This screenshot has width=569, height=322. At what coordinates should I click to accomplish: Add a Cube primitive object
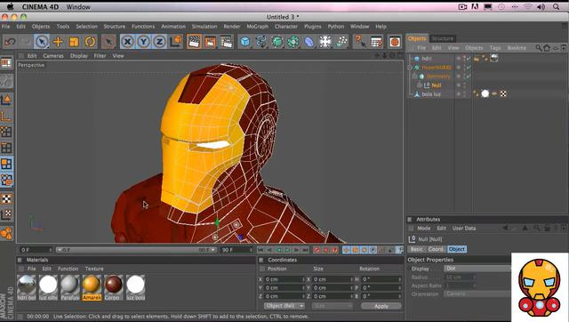(245, 42)
